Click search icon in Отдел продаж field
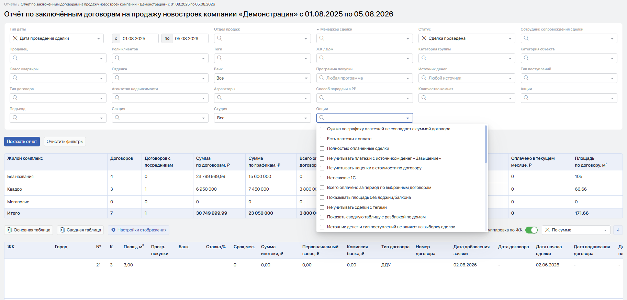 220,38
